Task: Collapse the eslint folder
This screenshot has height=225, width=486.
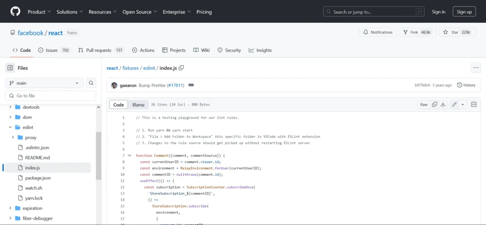Action: [x=10, y=127]
